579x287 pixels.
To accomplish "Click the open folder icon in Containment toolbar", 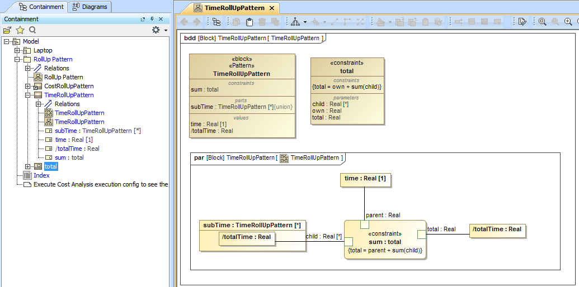I will [7, 30].
